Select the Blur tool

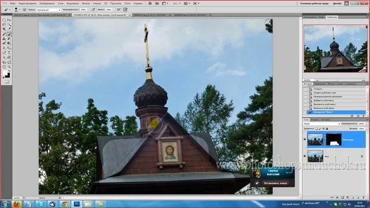coord(4,47)
